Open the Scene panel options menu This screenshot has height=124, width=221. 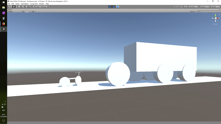pyautogui.click(x=220, y=10)
